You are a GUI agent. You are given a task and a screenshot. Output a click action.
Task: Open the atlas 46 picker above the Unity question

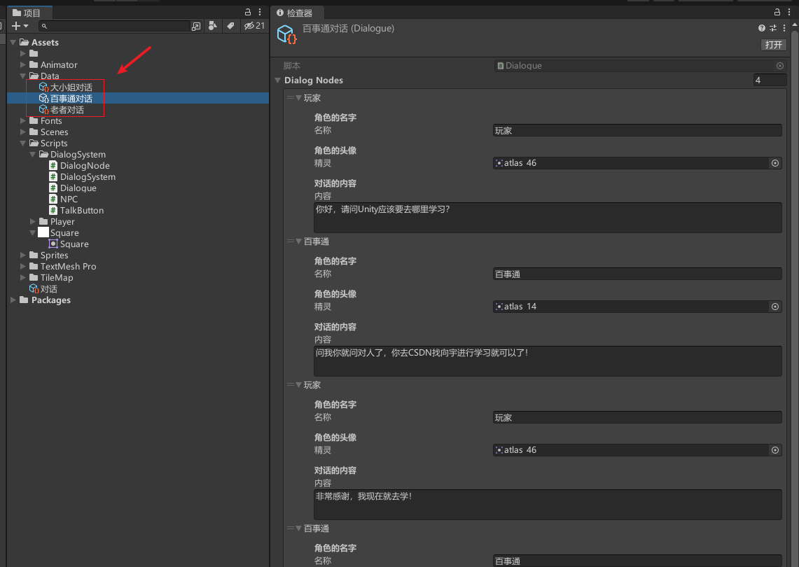(x=775, y=163)
